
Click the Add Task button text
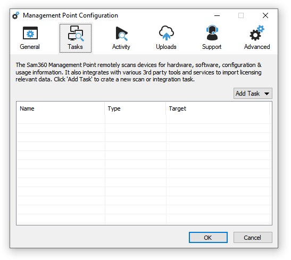click(x=247, y=94)
